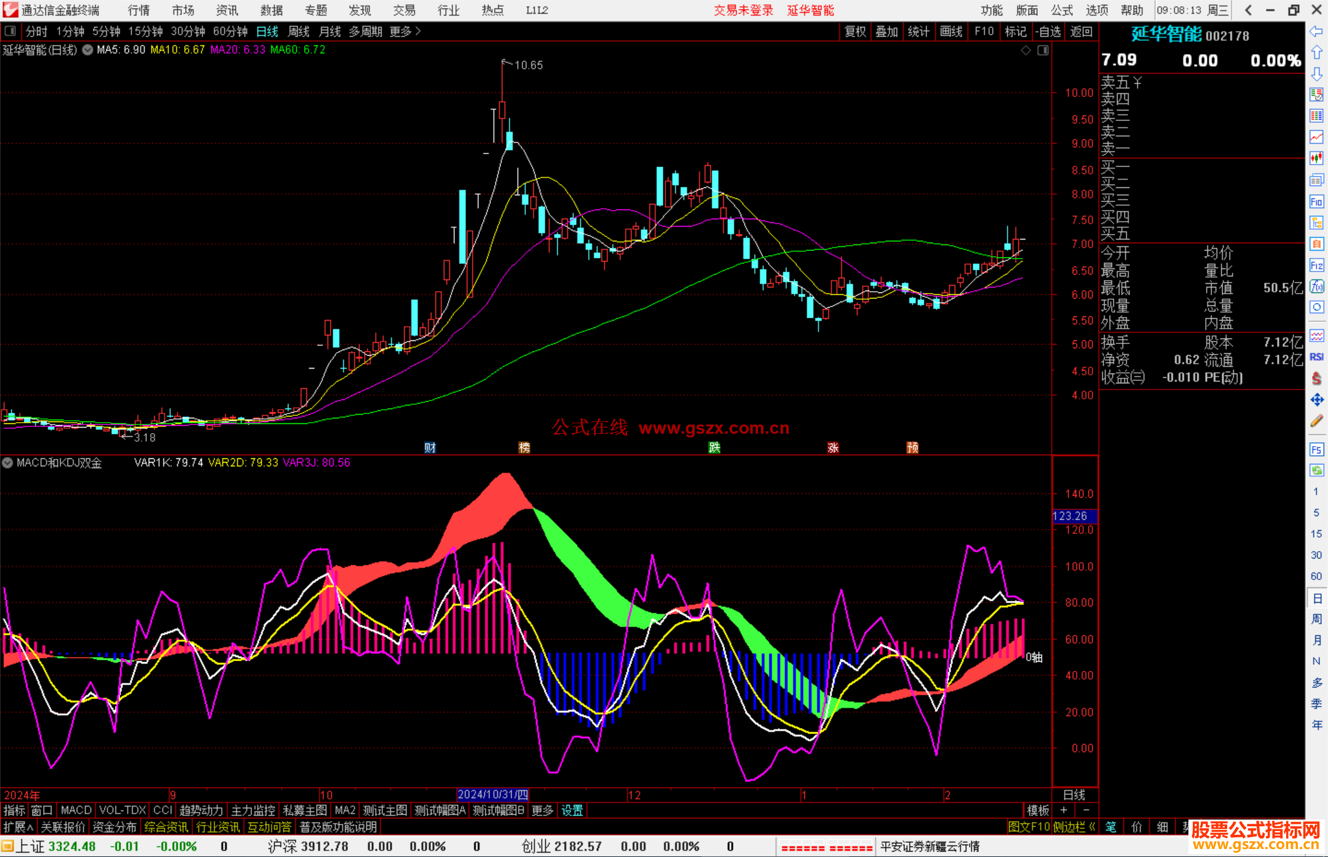1328x857 pixels.
Task: Switch to 月 period in right sidebar
Action: click(1316, 640)
